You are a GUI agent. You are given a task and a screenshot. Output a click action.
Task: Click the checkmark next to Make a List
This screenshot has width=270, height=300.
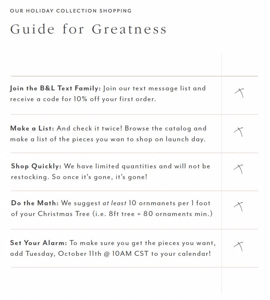[x=238, y=132]
